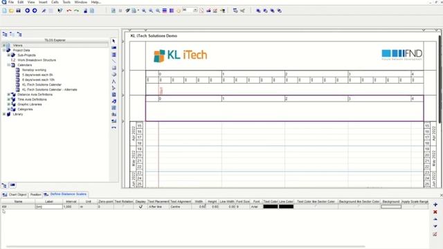
Task: Click the Interval cell showing 1,000
Action: tap(71, 207)
